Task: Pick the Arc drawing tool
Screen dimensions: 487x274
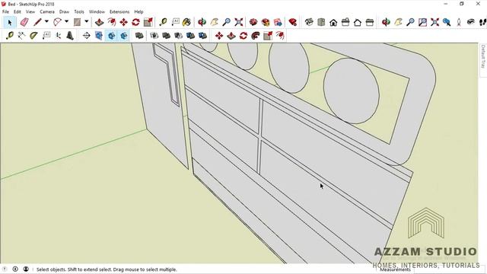Action: 58,22
